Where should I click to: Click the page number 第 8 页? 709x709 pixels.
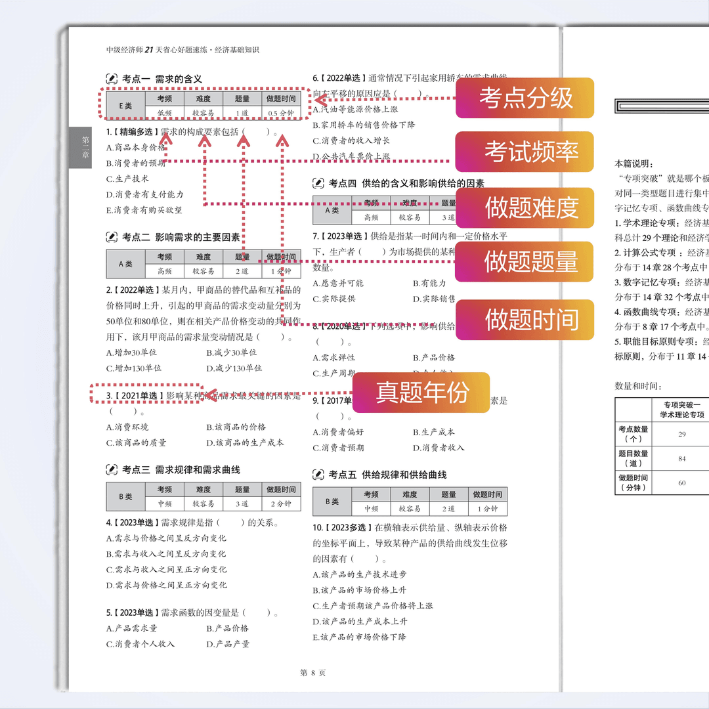coord(313,673)
